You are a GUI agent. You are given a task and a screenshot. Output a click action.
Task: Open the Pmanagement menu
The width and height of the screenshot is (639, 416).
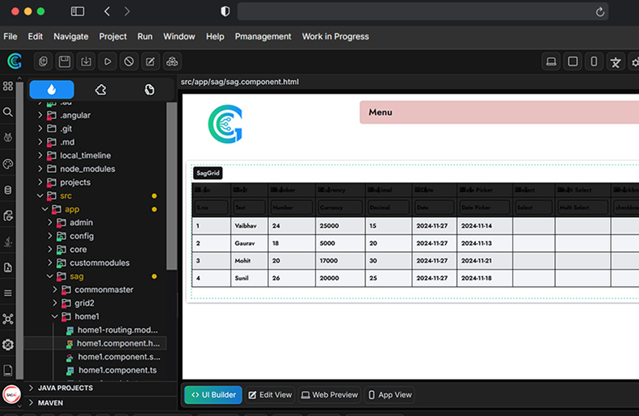click(x=263, y=36)
